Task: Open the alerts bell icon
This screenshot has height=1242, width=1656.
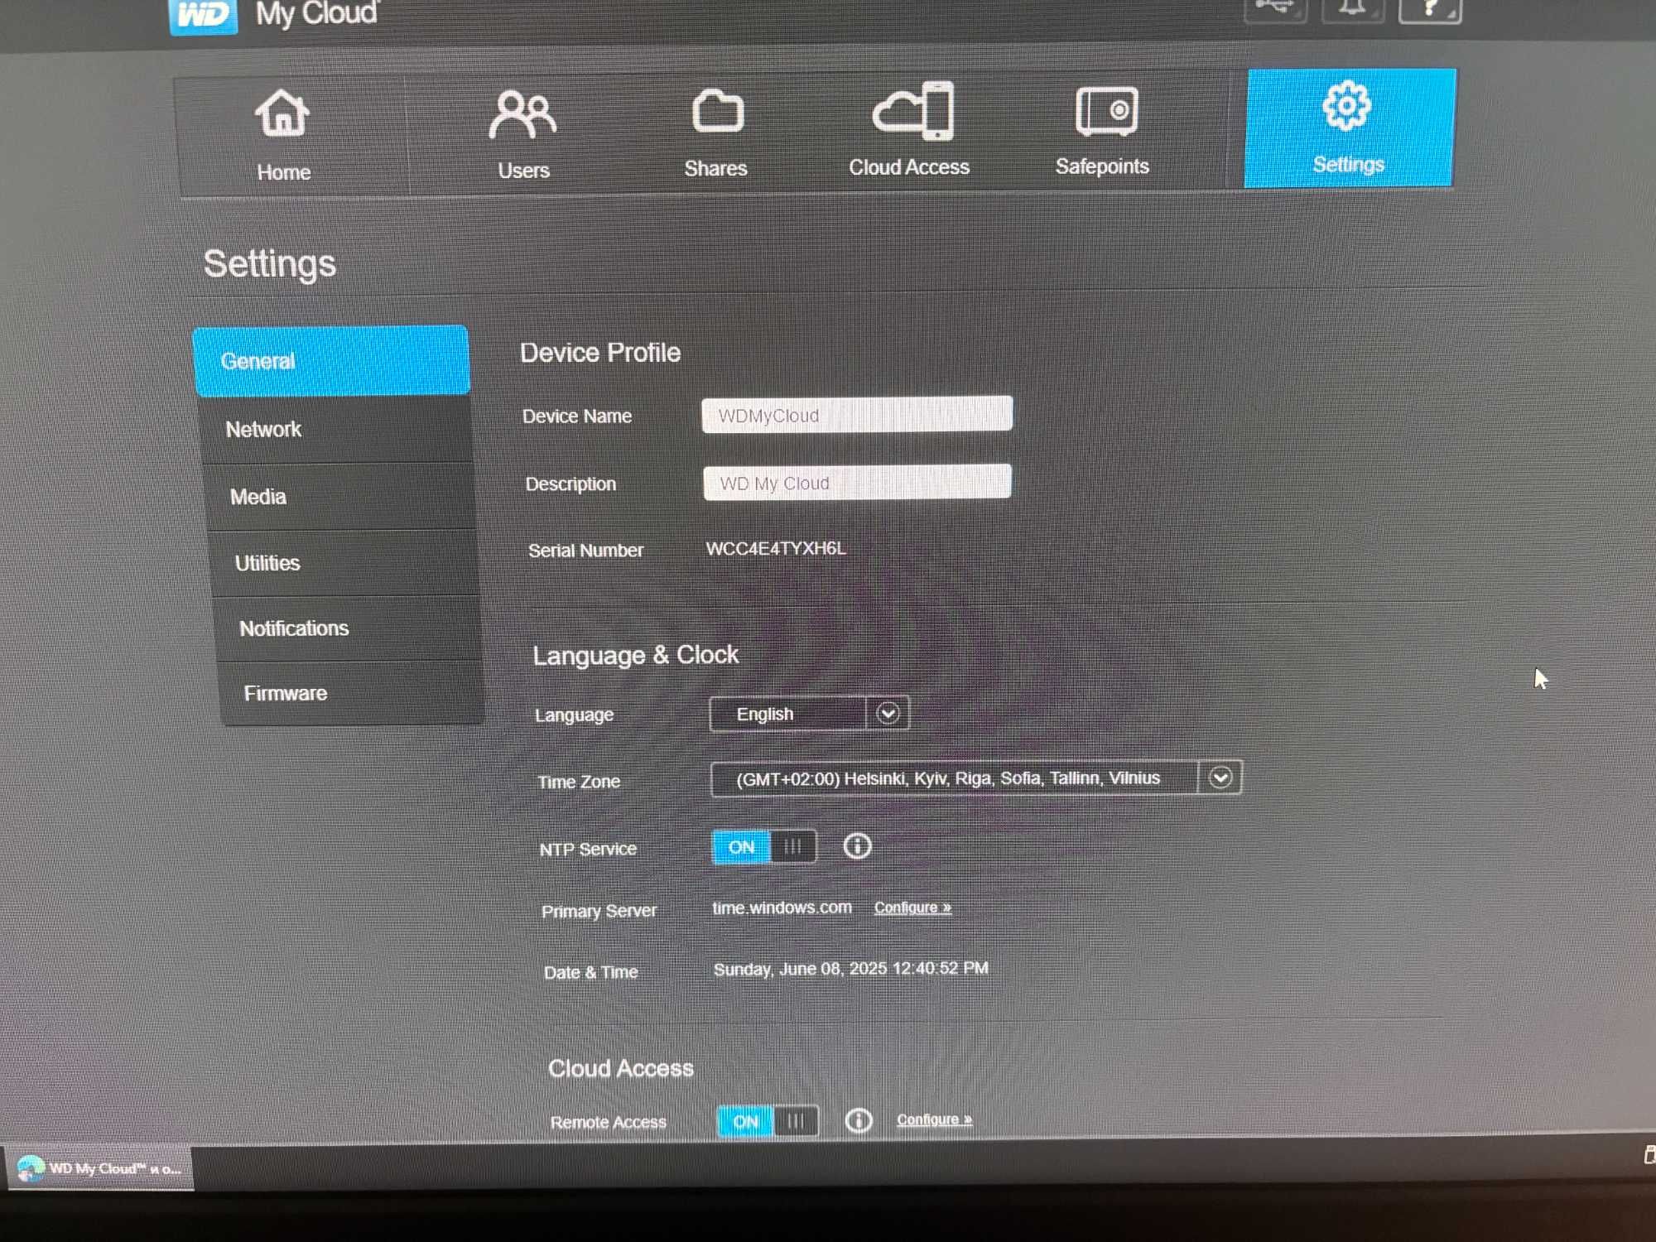Action: 1353,10
